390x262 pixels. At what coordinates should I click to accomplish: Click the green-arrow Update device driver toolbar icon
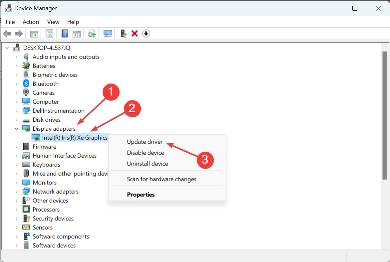[123, 34]
